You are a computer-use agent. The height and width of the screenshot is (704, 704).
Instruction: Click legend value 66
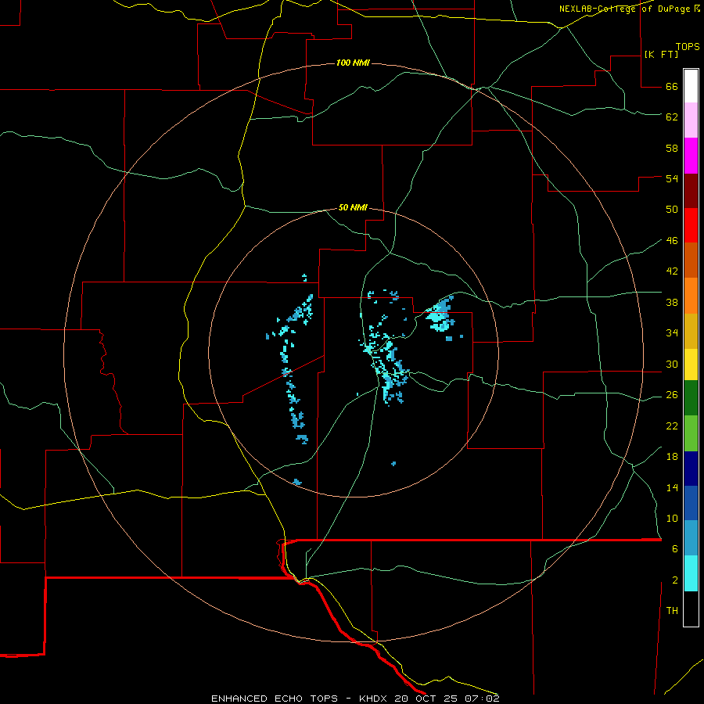click(672, 87)
